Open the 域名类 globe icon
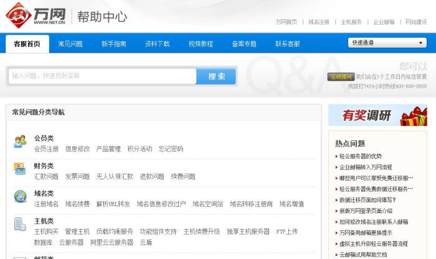Image resolution: width=436 pixels, height=259 pixels. 20,196
